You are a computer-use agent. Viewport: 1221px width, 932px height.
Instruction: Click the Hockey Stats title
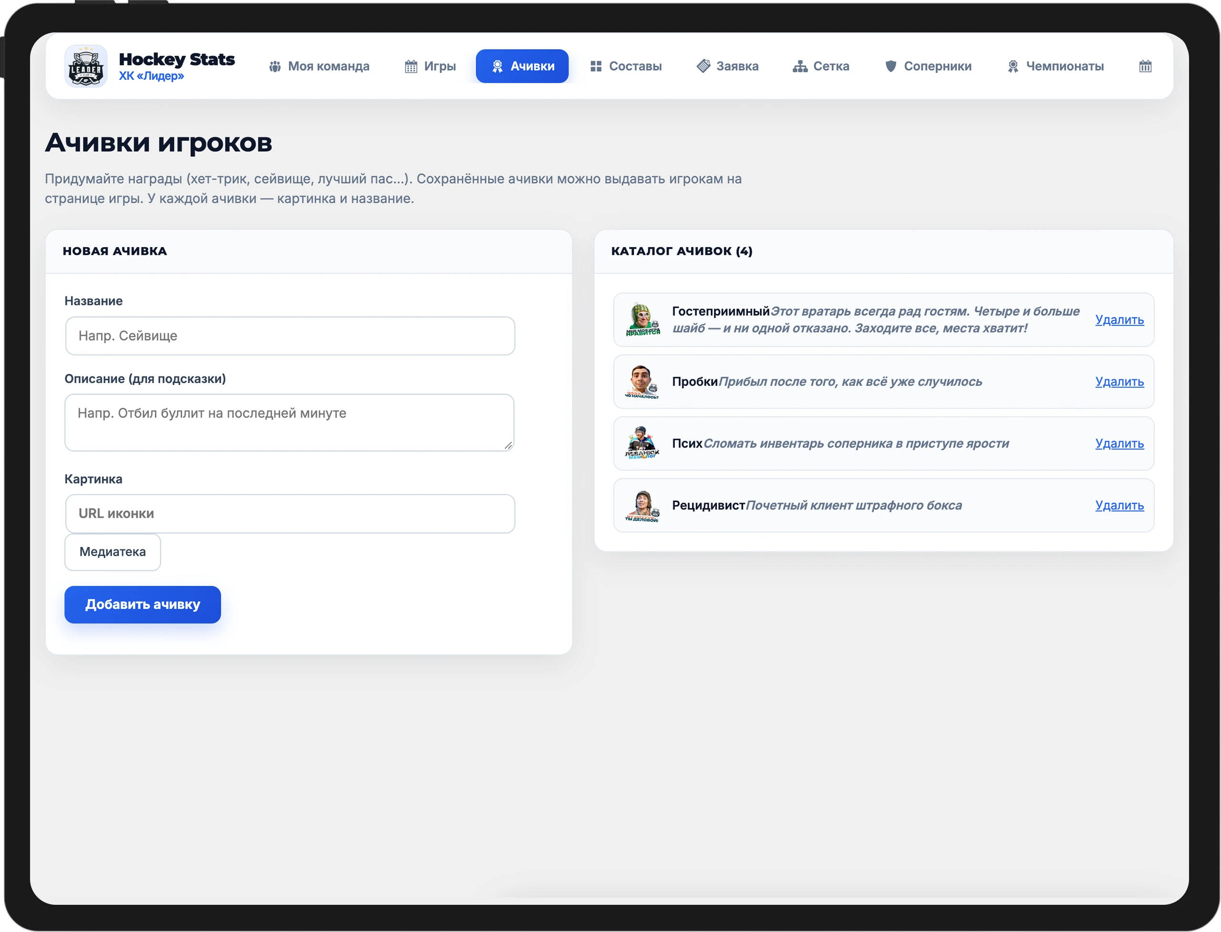177,59
